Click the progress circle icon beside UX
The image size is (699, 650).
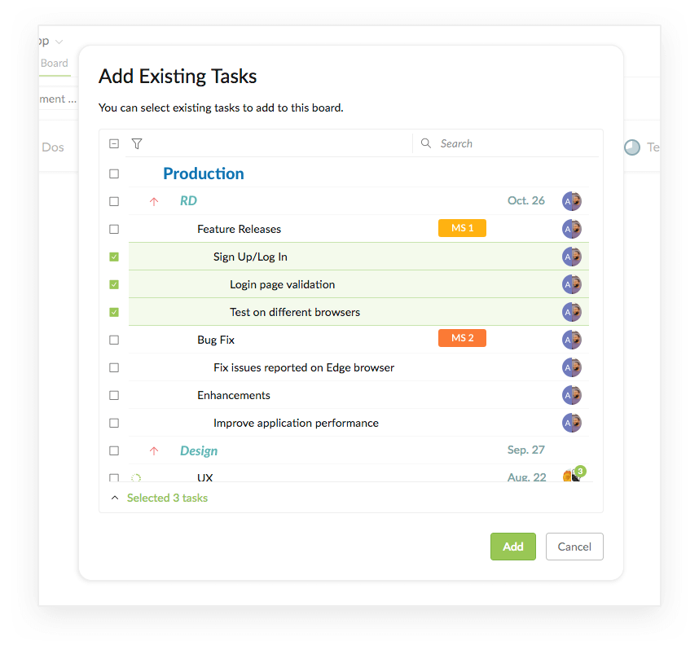(x=136, y=478)
